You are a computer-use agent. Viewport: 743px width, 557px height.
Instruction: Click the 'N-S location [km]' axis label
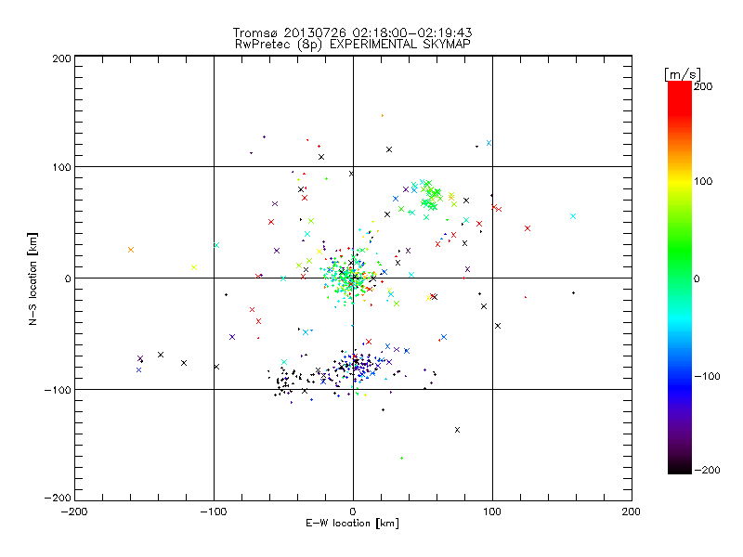(x=33, y=278)
